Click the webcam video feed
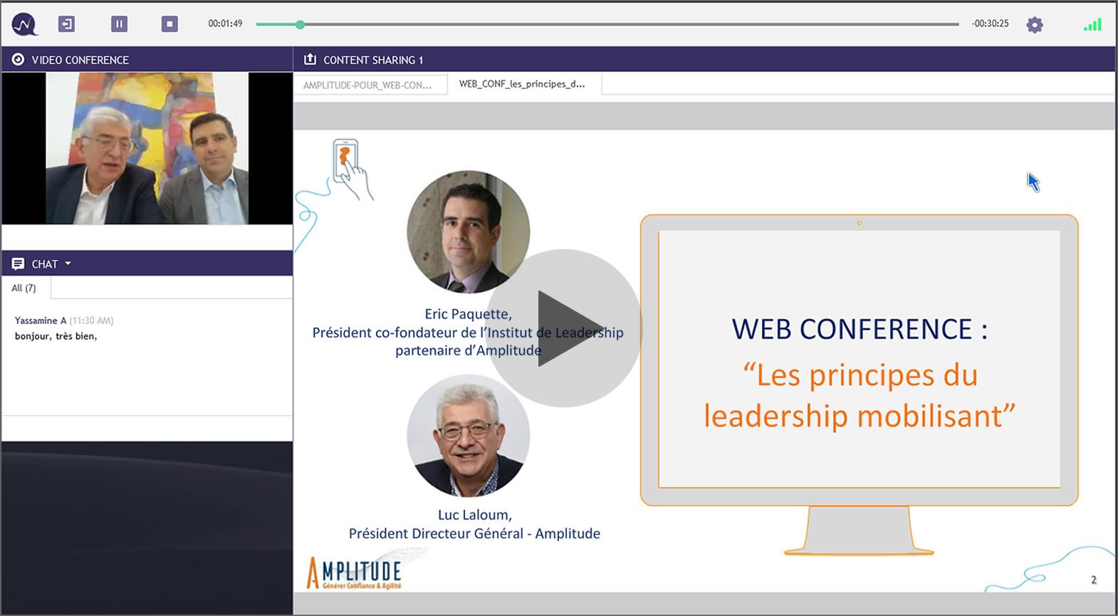Viewport: 1118px width, 616px height. [147, 148]
